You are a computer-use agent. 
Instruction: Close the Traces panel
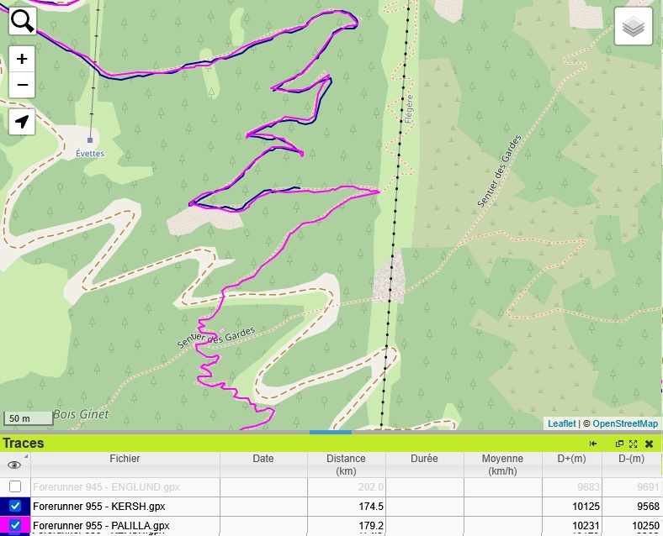click(x=649, y=444)
